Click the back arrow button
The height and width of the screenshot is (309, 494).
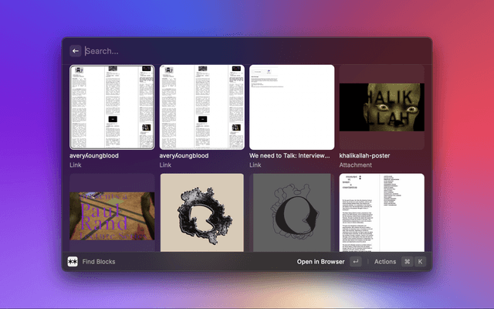[76, 51]
